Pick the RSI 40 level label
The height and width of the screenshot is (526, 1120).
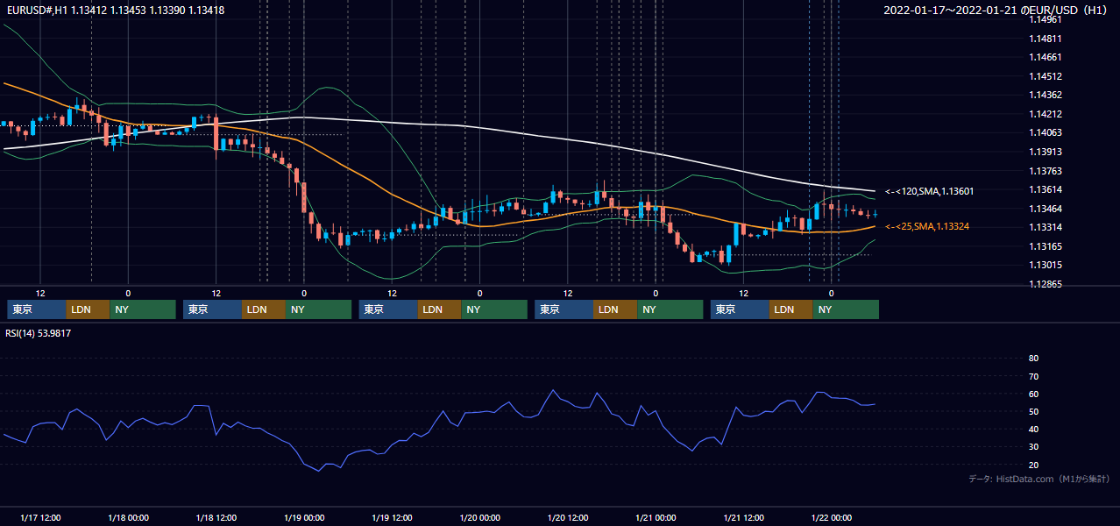point(1033,430)
